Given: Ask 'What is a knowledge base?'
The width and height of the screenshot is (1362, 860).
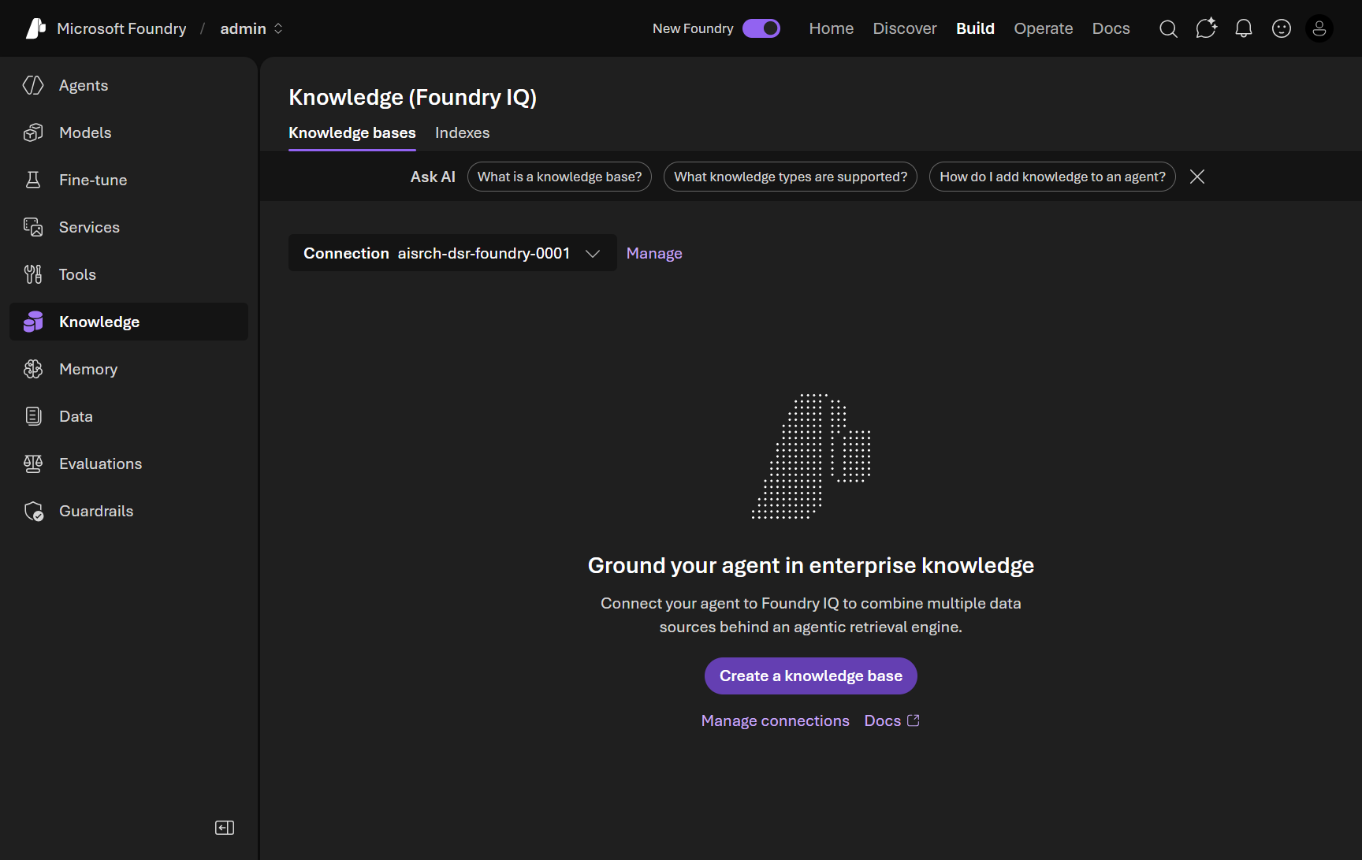Looking at the screenshot, I should [560, 177].
